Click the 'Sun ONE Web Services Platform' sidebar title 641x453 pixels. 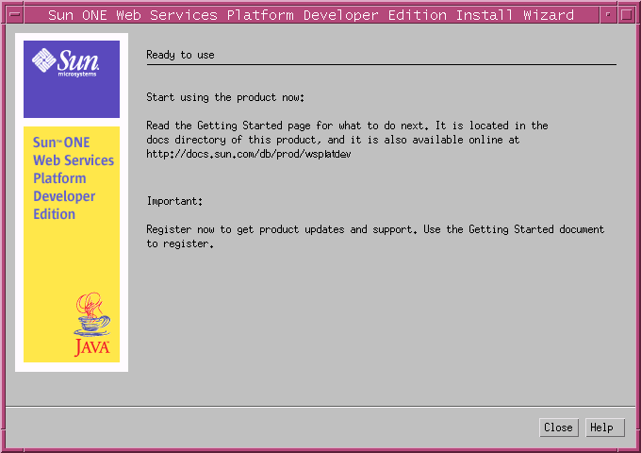[x=74, y=178]
